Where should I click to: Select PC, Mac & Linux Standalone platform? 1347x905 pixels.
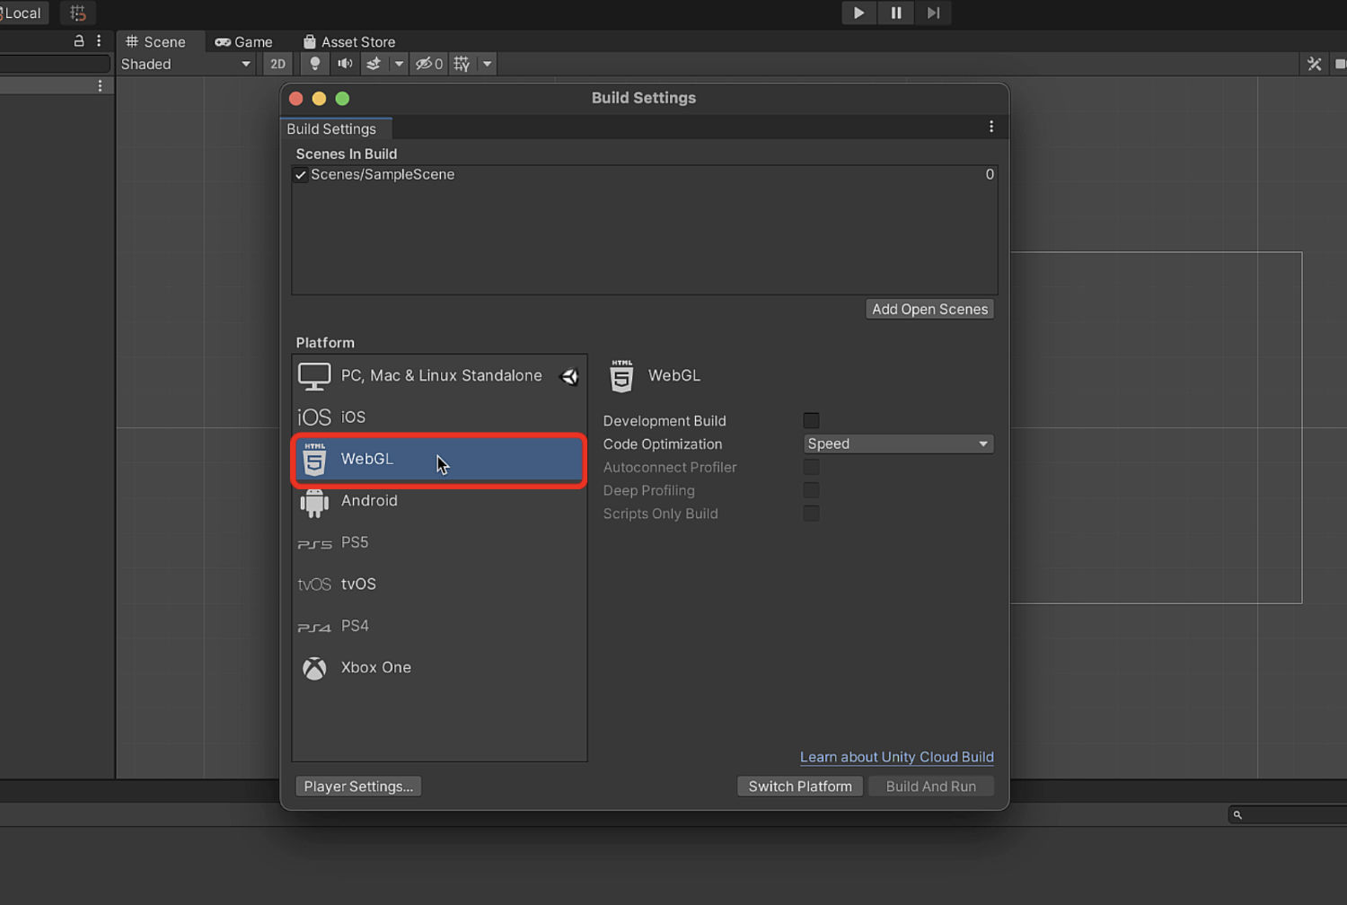pos(439,375)
